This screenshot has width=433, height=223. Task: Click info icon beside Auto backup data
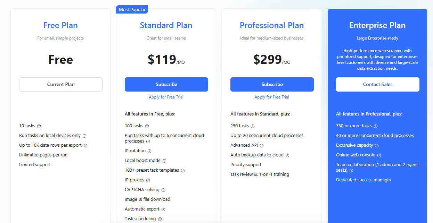tap(287, 155)
